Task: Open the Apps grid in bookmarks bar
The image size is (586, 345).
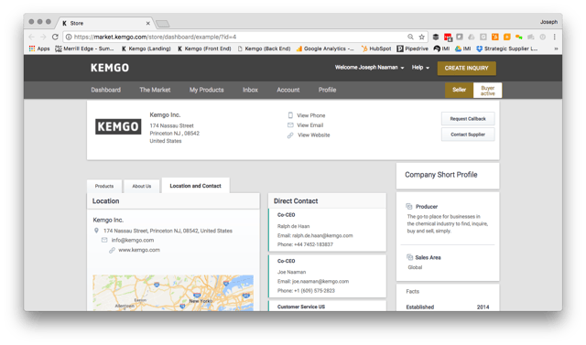Action: [39, 49]
